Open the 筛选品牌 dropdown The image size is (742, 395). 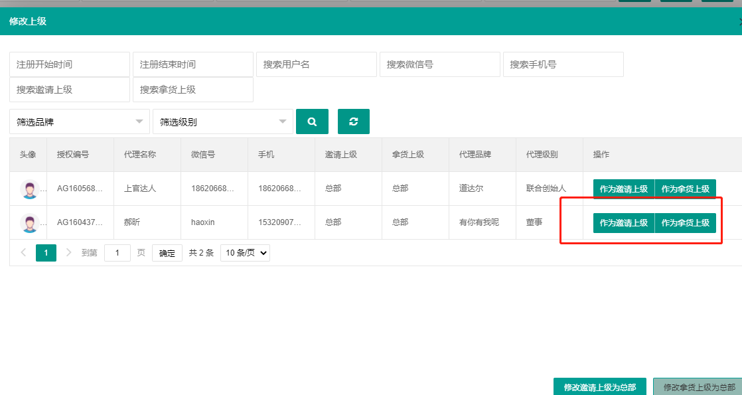pos(79,121)
